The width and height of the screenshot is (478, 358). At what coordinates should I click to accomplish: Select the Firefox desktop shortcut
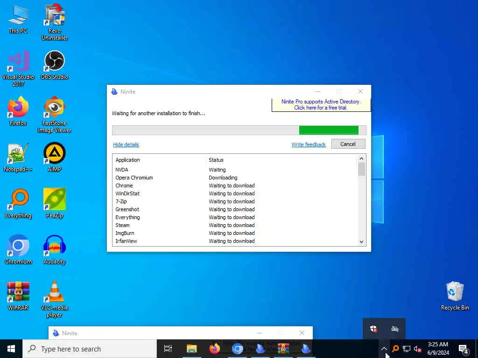(x=18, y=111)
